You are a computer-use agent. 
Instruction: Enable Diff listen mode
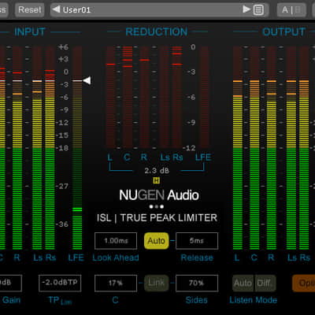[265, 283]
